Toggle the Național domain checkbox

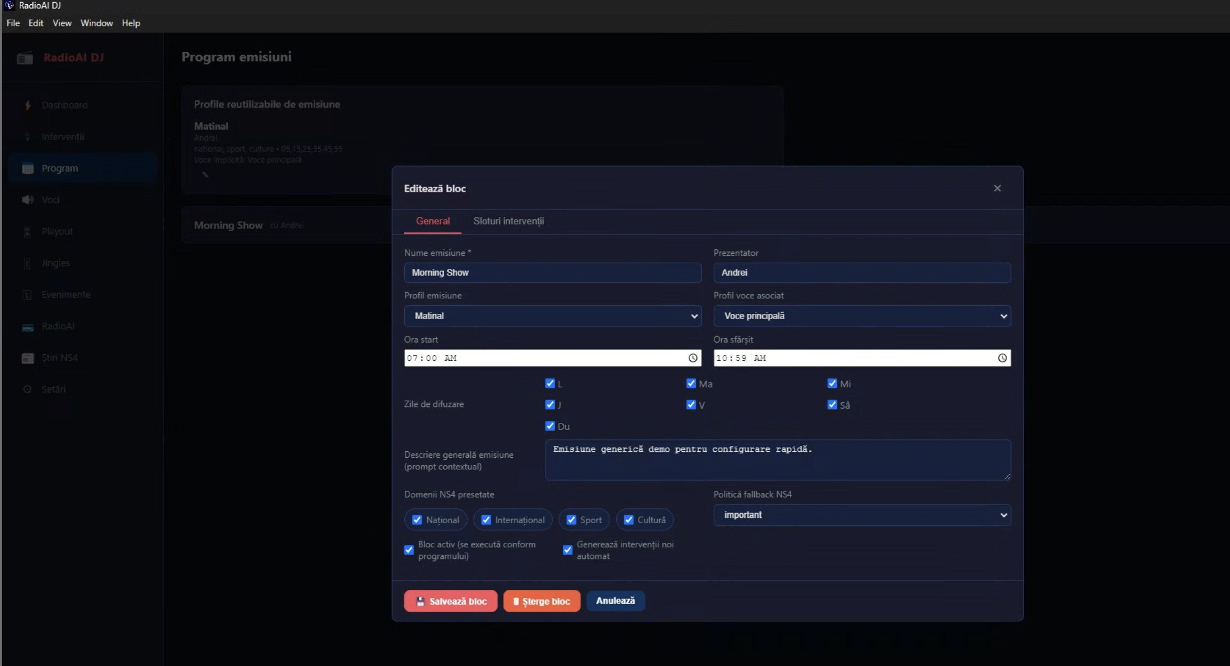click(417, 519)
